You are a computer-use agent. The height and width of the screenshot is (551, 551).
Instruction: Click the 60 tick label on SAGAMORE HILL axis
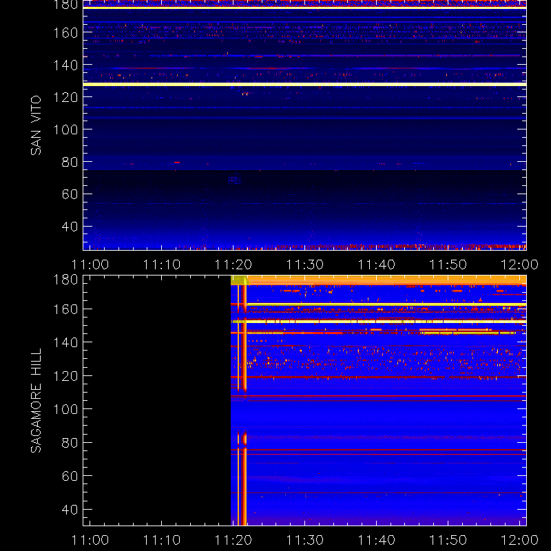tap(70, 476)
